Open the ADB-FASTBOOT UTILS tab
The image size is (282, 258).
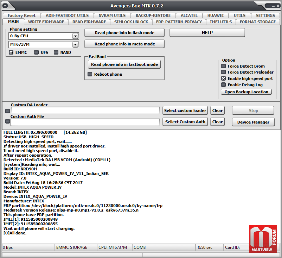(67, 15)
